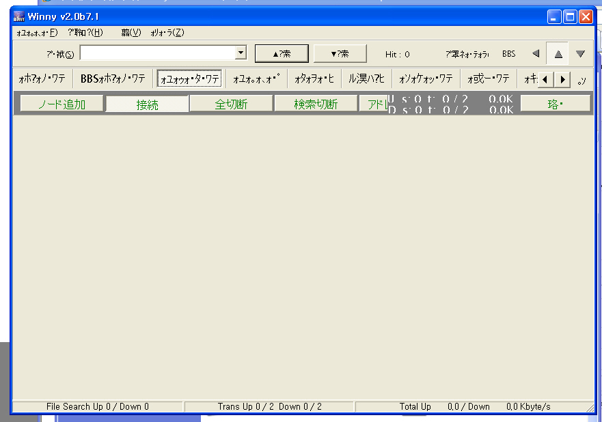Screen dimensions: 602x422
Task: Grab the resize grip in the status bar corner
Action: 590,408
